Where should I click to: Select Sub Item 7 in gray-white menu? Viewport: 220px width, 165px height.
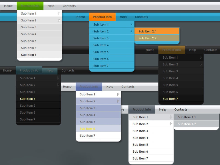point(151,158)
